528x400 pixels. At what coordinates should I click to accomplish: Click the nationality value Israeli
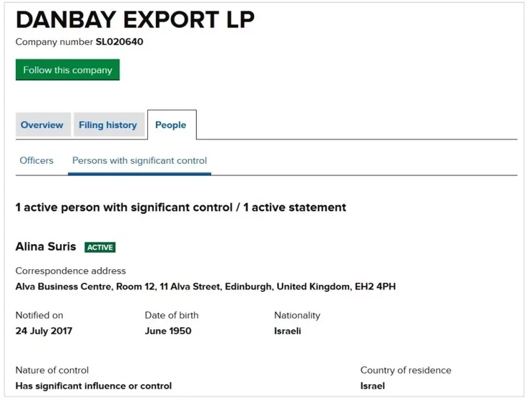click(287, 331)
